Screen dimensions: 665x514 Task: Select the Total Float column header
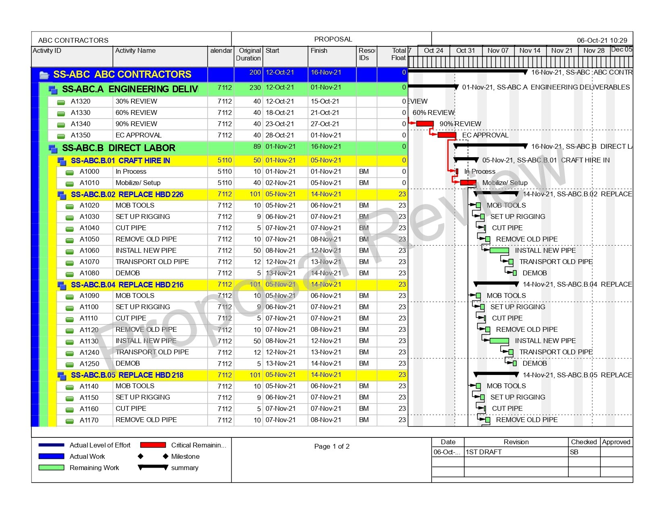pyautogui.click(x=393, y=56)
